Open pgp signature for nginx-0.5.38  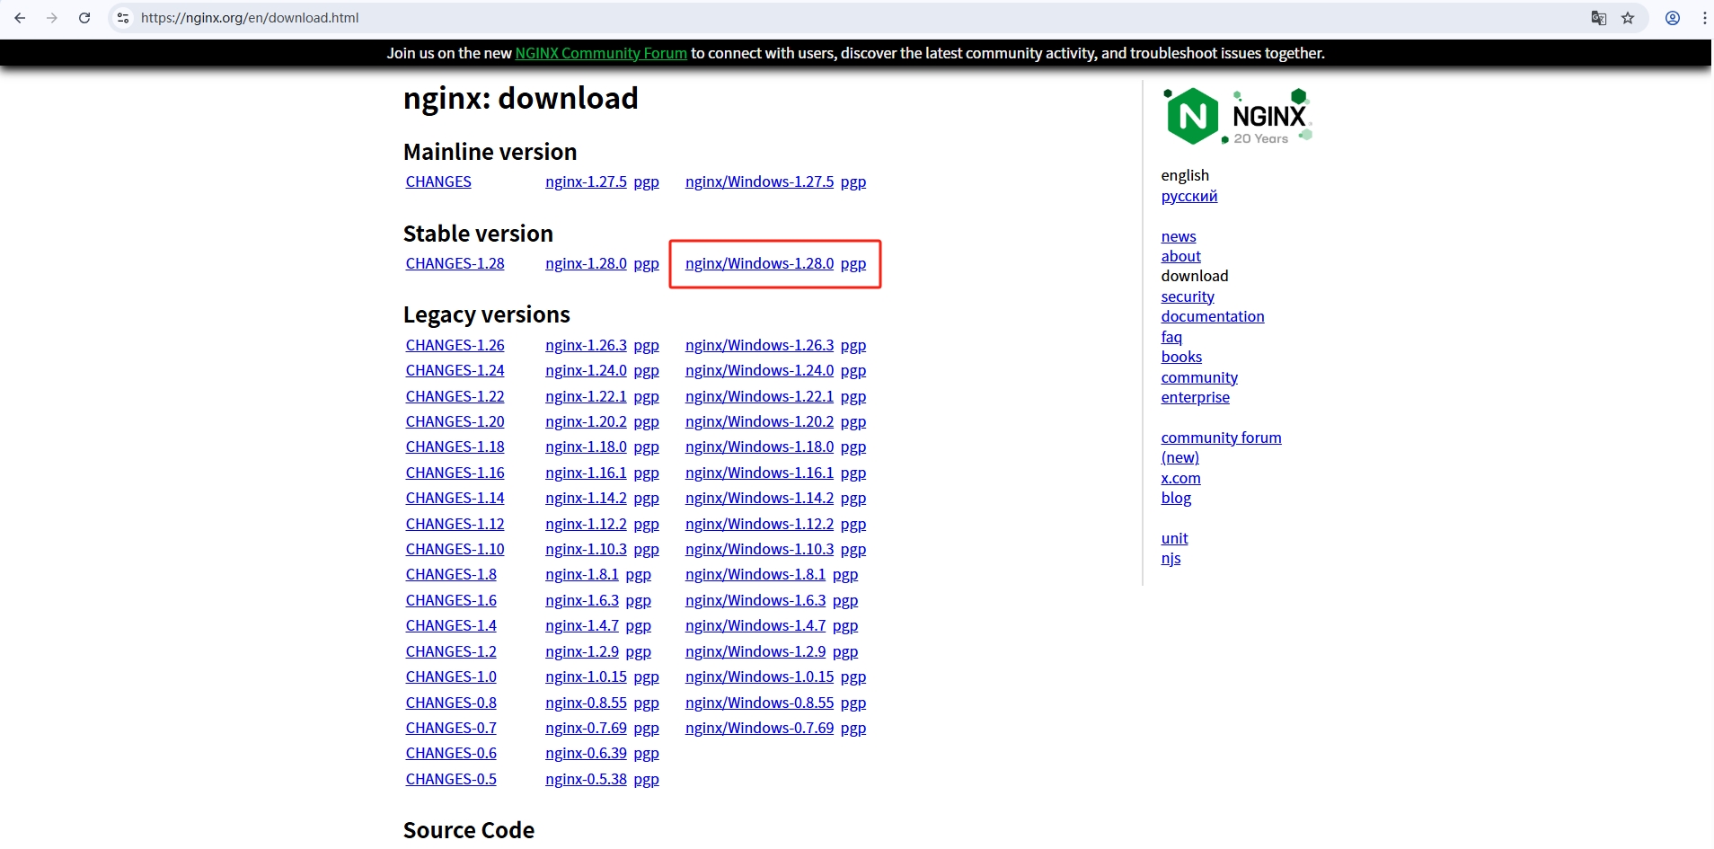tap(647, 779)
